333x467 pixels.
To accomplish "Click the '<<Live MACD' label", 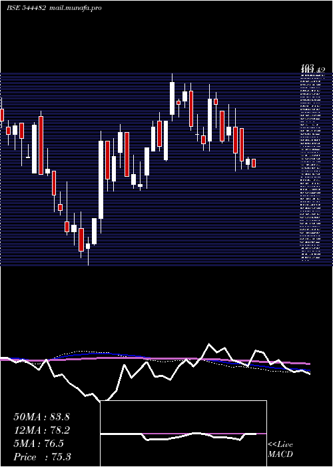I will (280, 450).
